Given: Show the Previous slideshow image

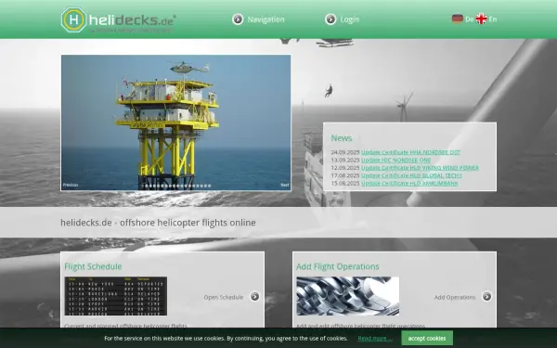Looking at the screenshot, I should pyautogui.click(x=71, y=185).
